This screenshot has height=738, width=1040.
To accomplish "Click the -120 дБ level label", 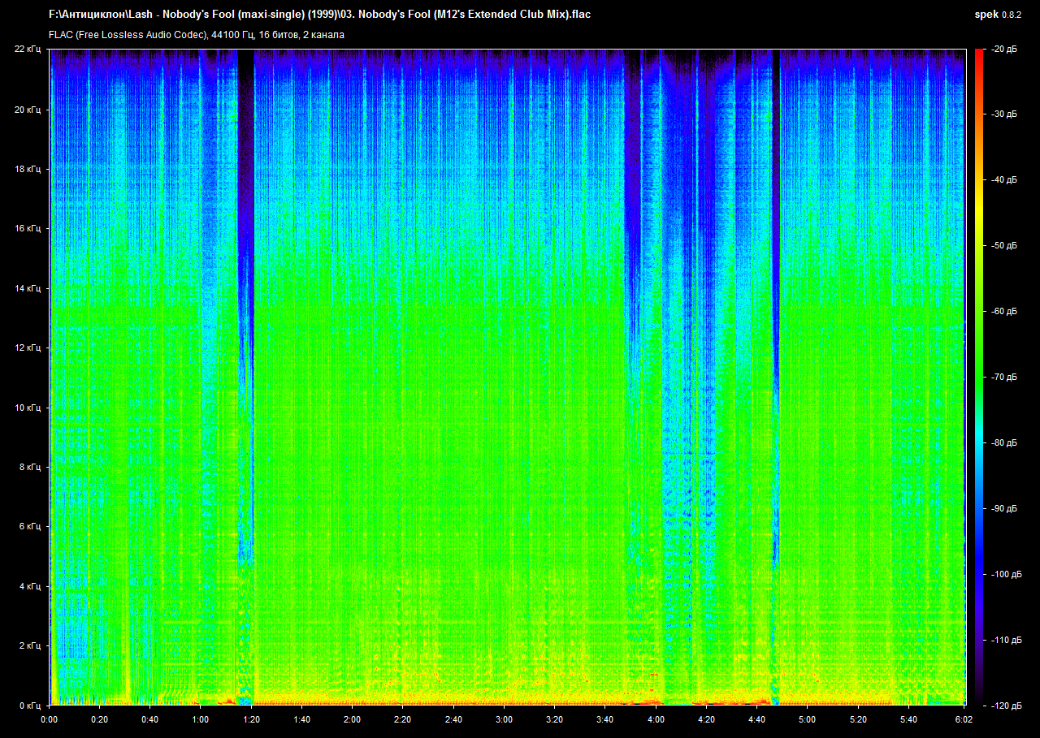I will [1002, 706].
